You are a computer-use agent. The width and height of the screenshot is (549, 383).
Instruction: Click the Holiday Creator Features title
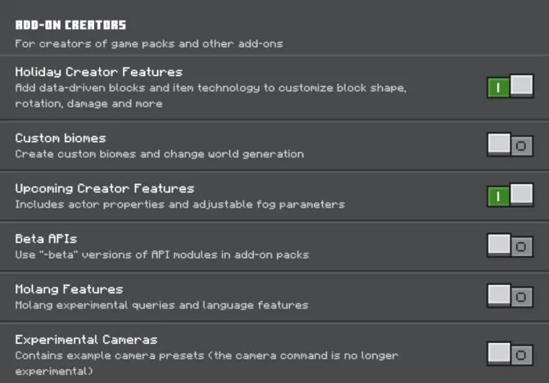coord(99,72)
